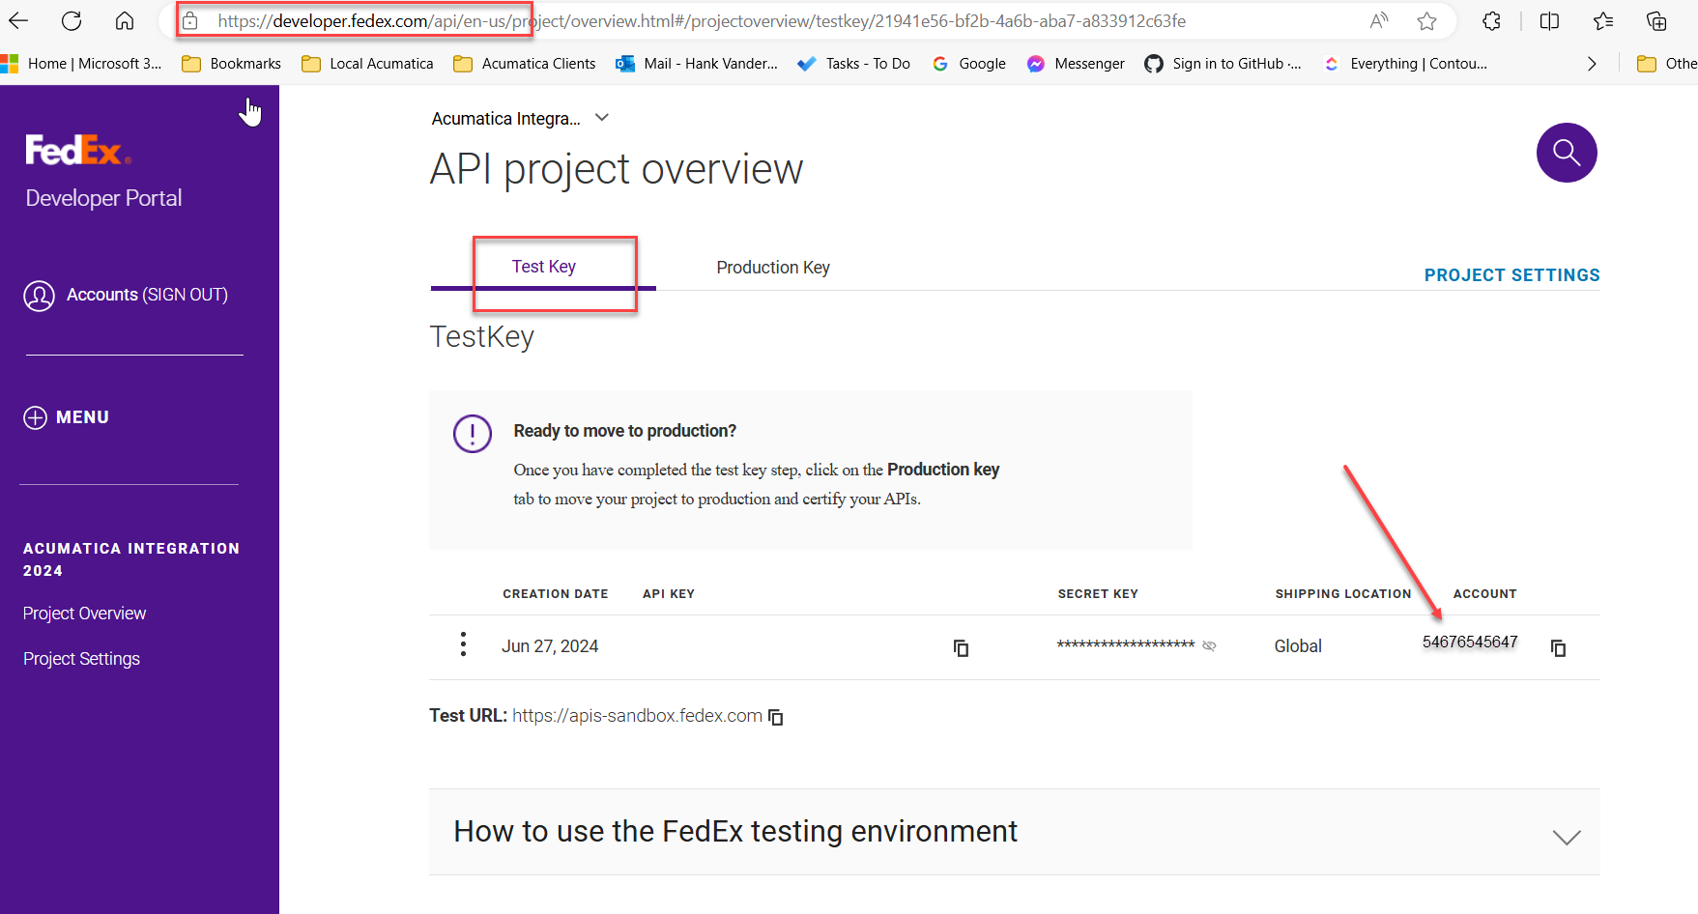
Task: Copy the Test URL with copy icon
Action: pos(775,717)
